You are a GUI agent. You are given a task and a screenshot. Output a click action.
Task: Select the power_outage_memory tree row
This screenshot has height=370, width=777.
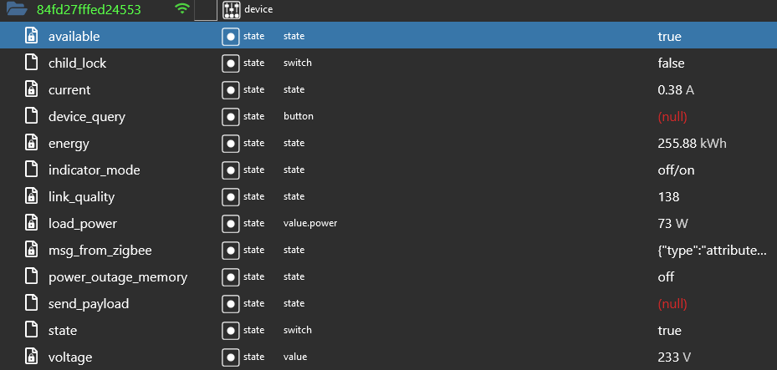click(117, 277)
